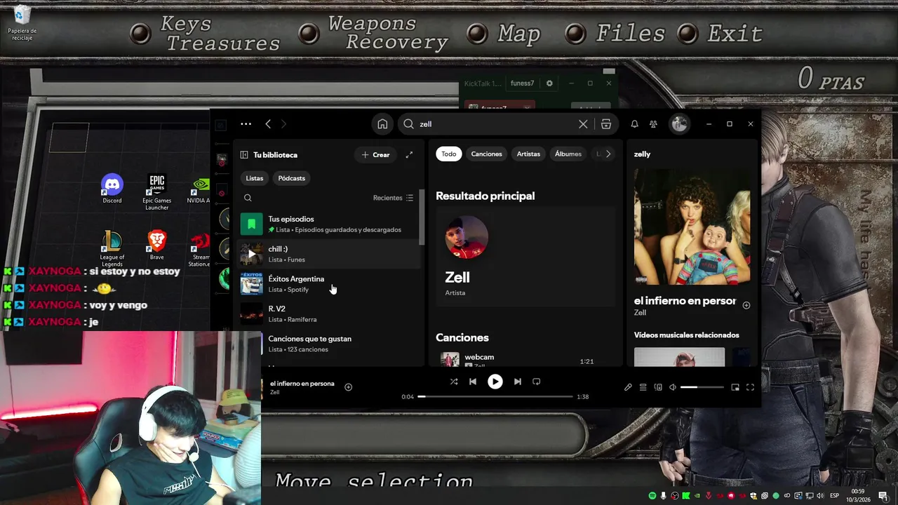The height and width of the screenshot is (505, 898).
Task: Open taskbar volume speaker icon
Action: point(822,496)
